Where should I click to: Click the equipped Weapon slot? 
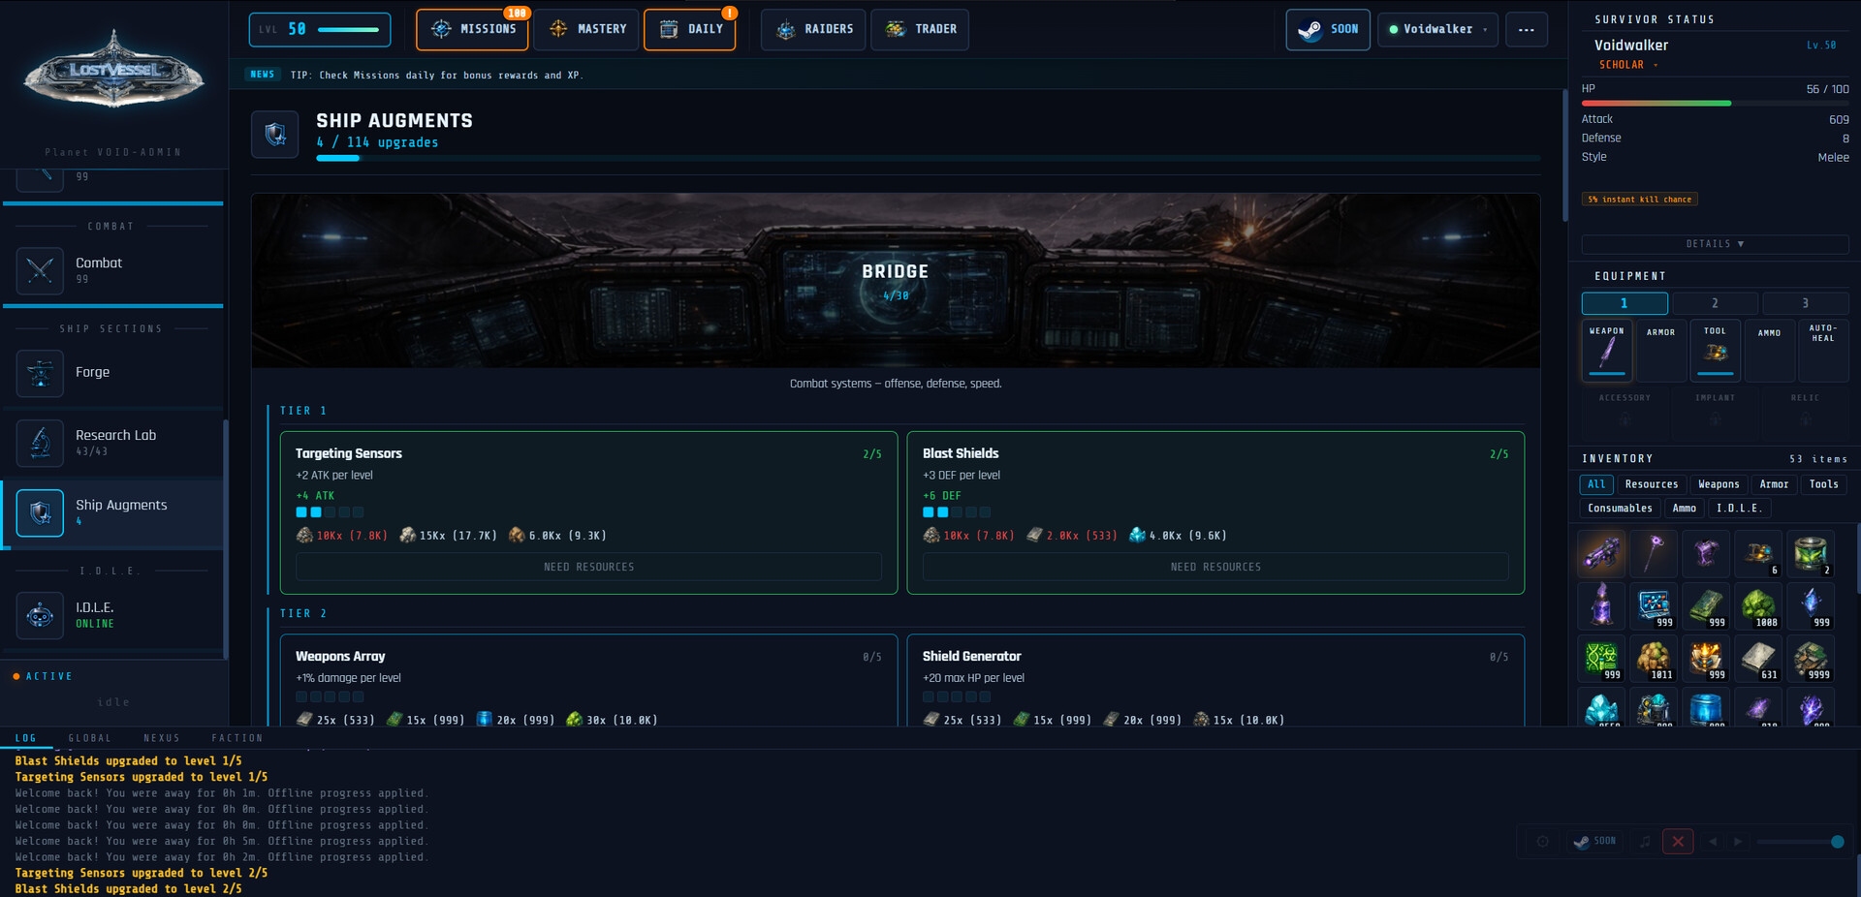[1606, 351]
